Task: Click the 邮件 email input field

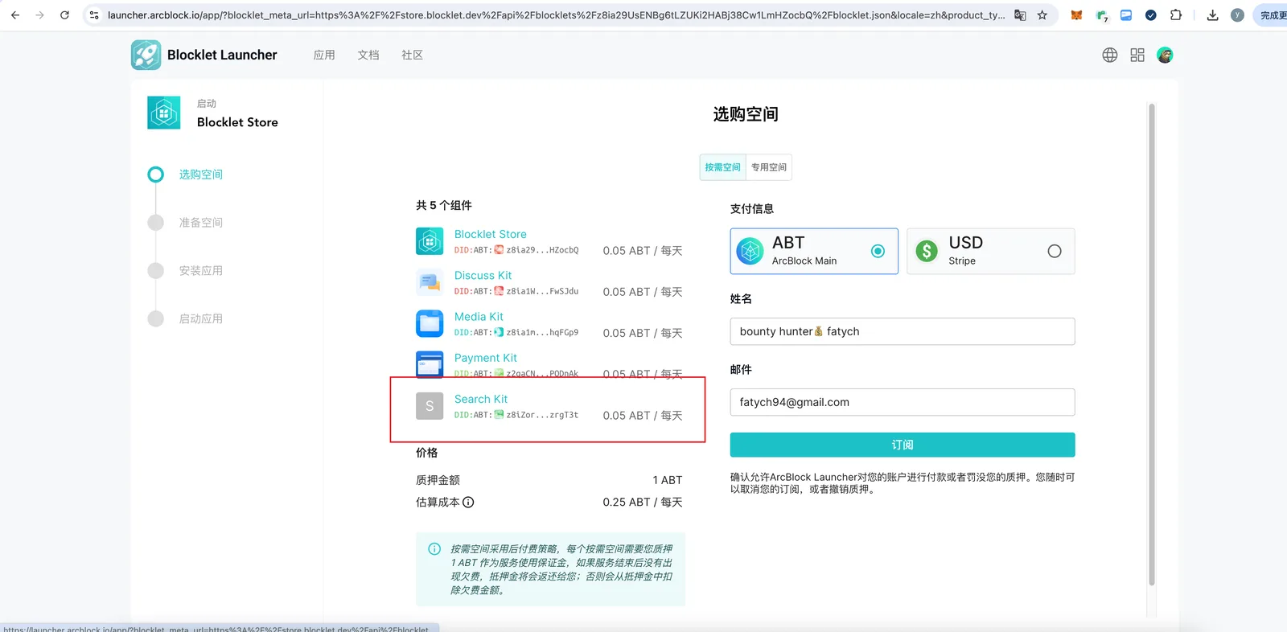Action: 903,402
